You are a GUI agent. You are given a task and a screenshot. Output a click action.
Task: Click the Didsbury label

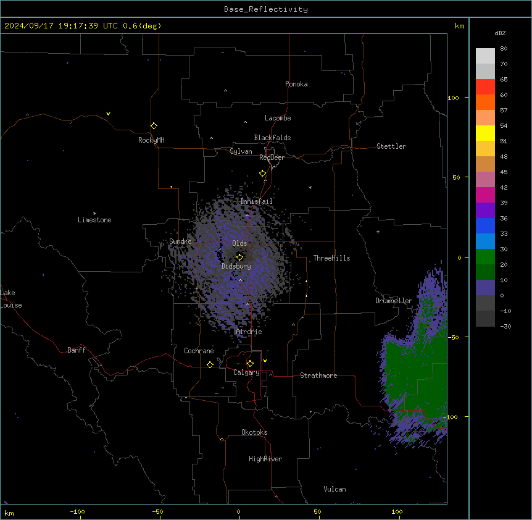point(236,266)
